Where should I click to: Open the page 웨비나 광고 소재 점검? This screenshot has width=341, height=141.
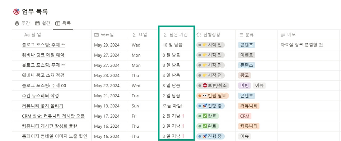pos(43,76)
